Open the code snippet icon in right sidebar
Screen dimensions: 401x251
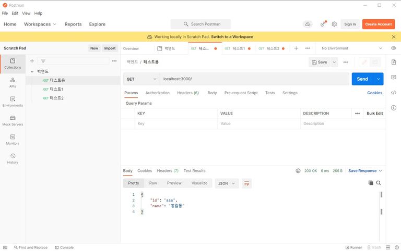[394, 93]
